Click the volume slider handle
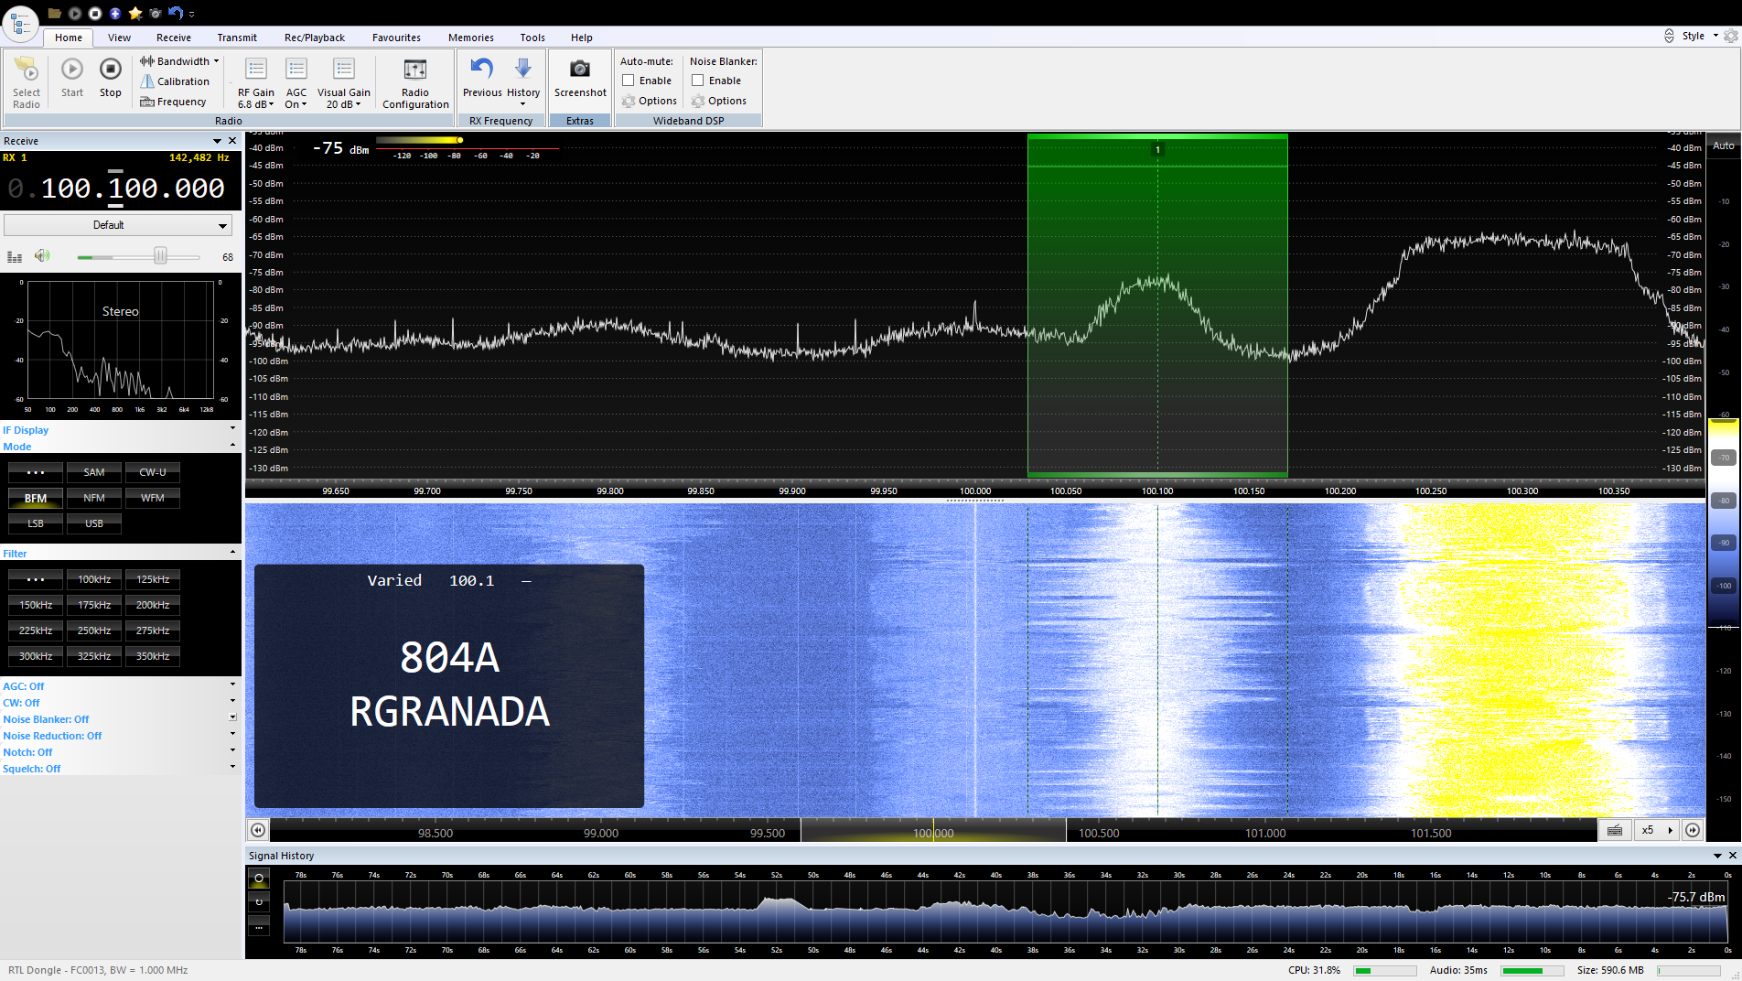The width and height of the screenshot is (1742, 981). point(161,256)
